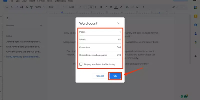Open Contacts side panel icon
Image resolution: width=200 pixels, height=100 pixels.
click(195, 33)
